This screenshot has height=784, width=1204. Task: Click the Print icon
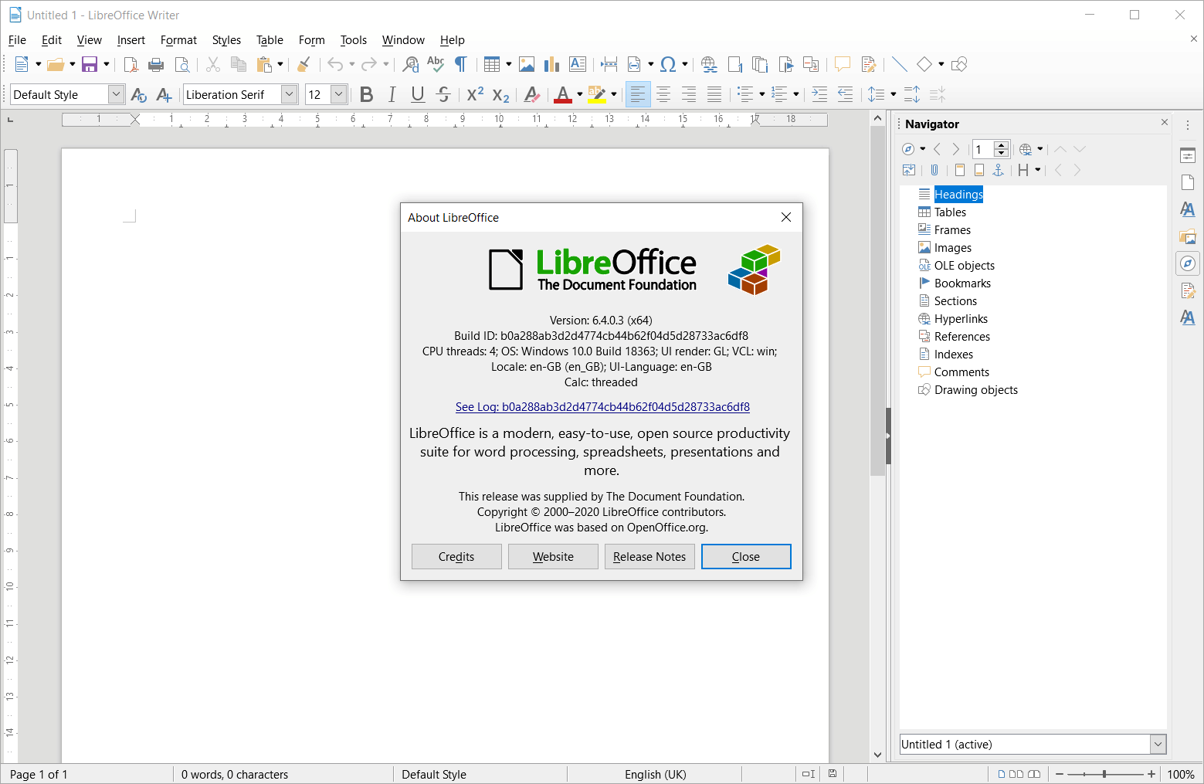click(x=156, y=64)
